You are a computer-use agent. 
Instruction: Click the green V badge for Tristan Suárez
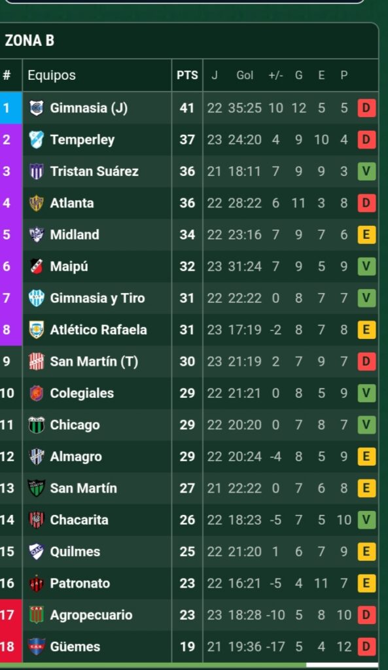click(x=366, y=171)
